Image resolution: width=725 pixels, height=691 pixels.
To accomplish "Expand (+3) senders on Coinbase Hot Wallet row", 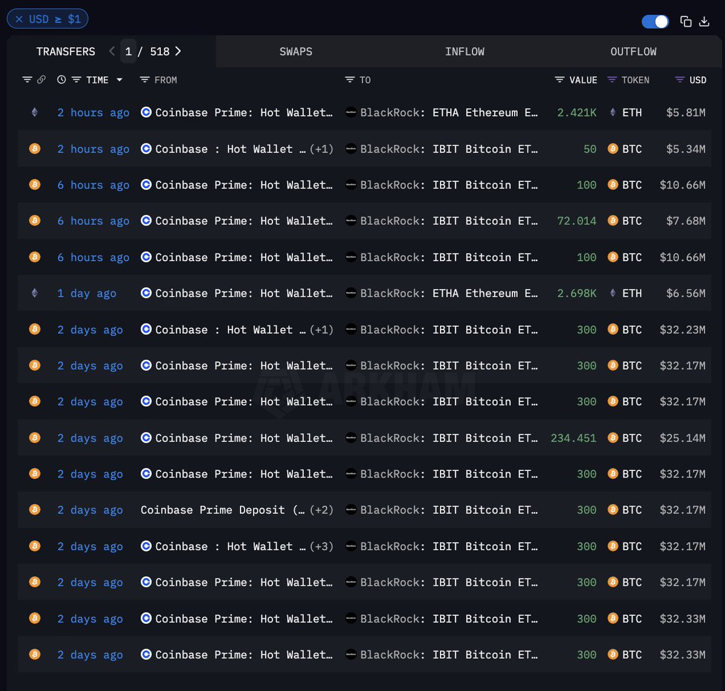I will (321, 546).
